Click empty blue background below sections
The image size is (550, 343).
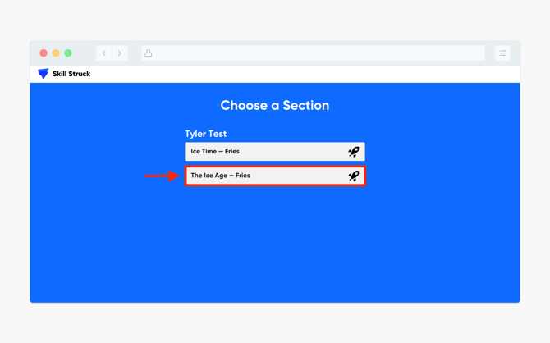(275, 245)
